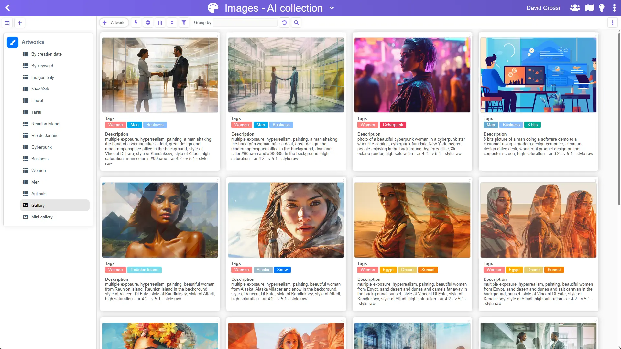Open the three-dot menu in the top-right header
The image size is (621, 349).
pyautogui.click(x=614, y=8)
